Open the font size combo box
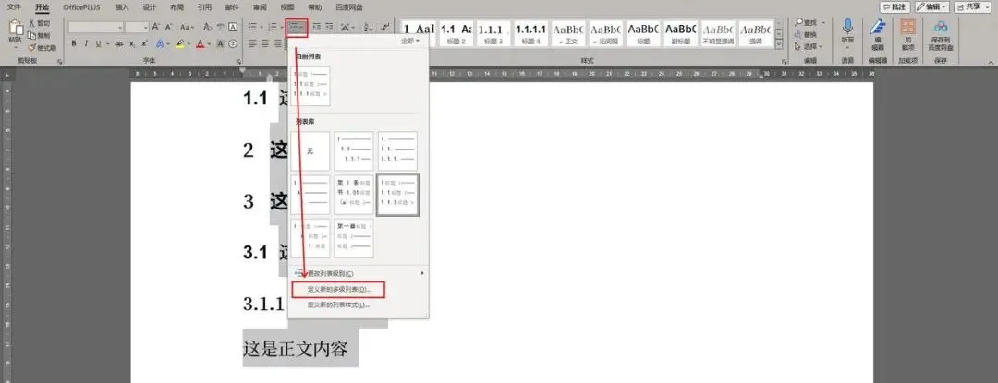This screenshot has width=998, height=383. (137, 28)
